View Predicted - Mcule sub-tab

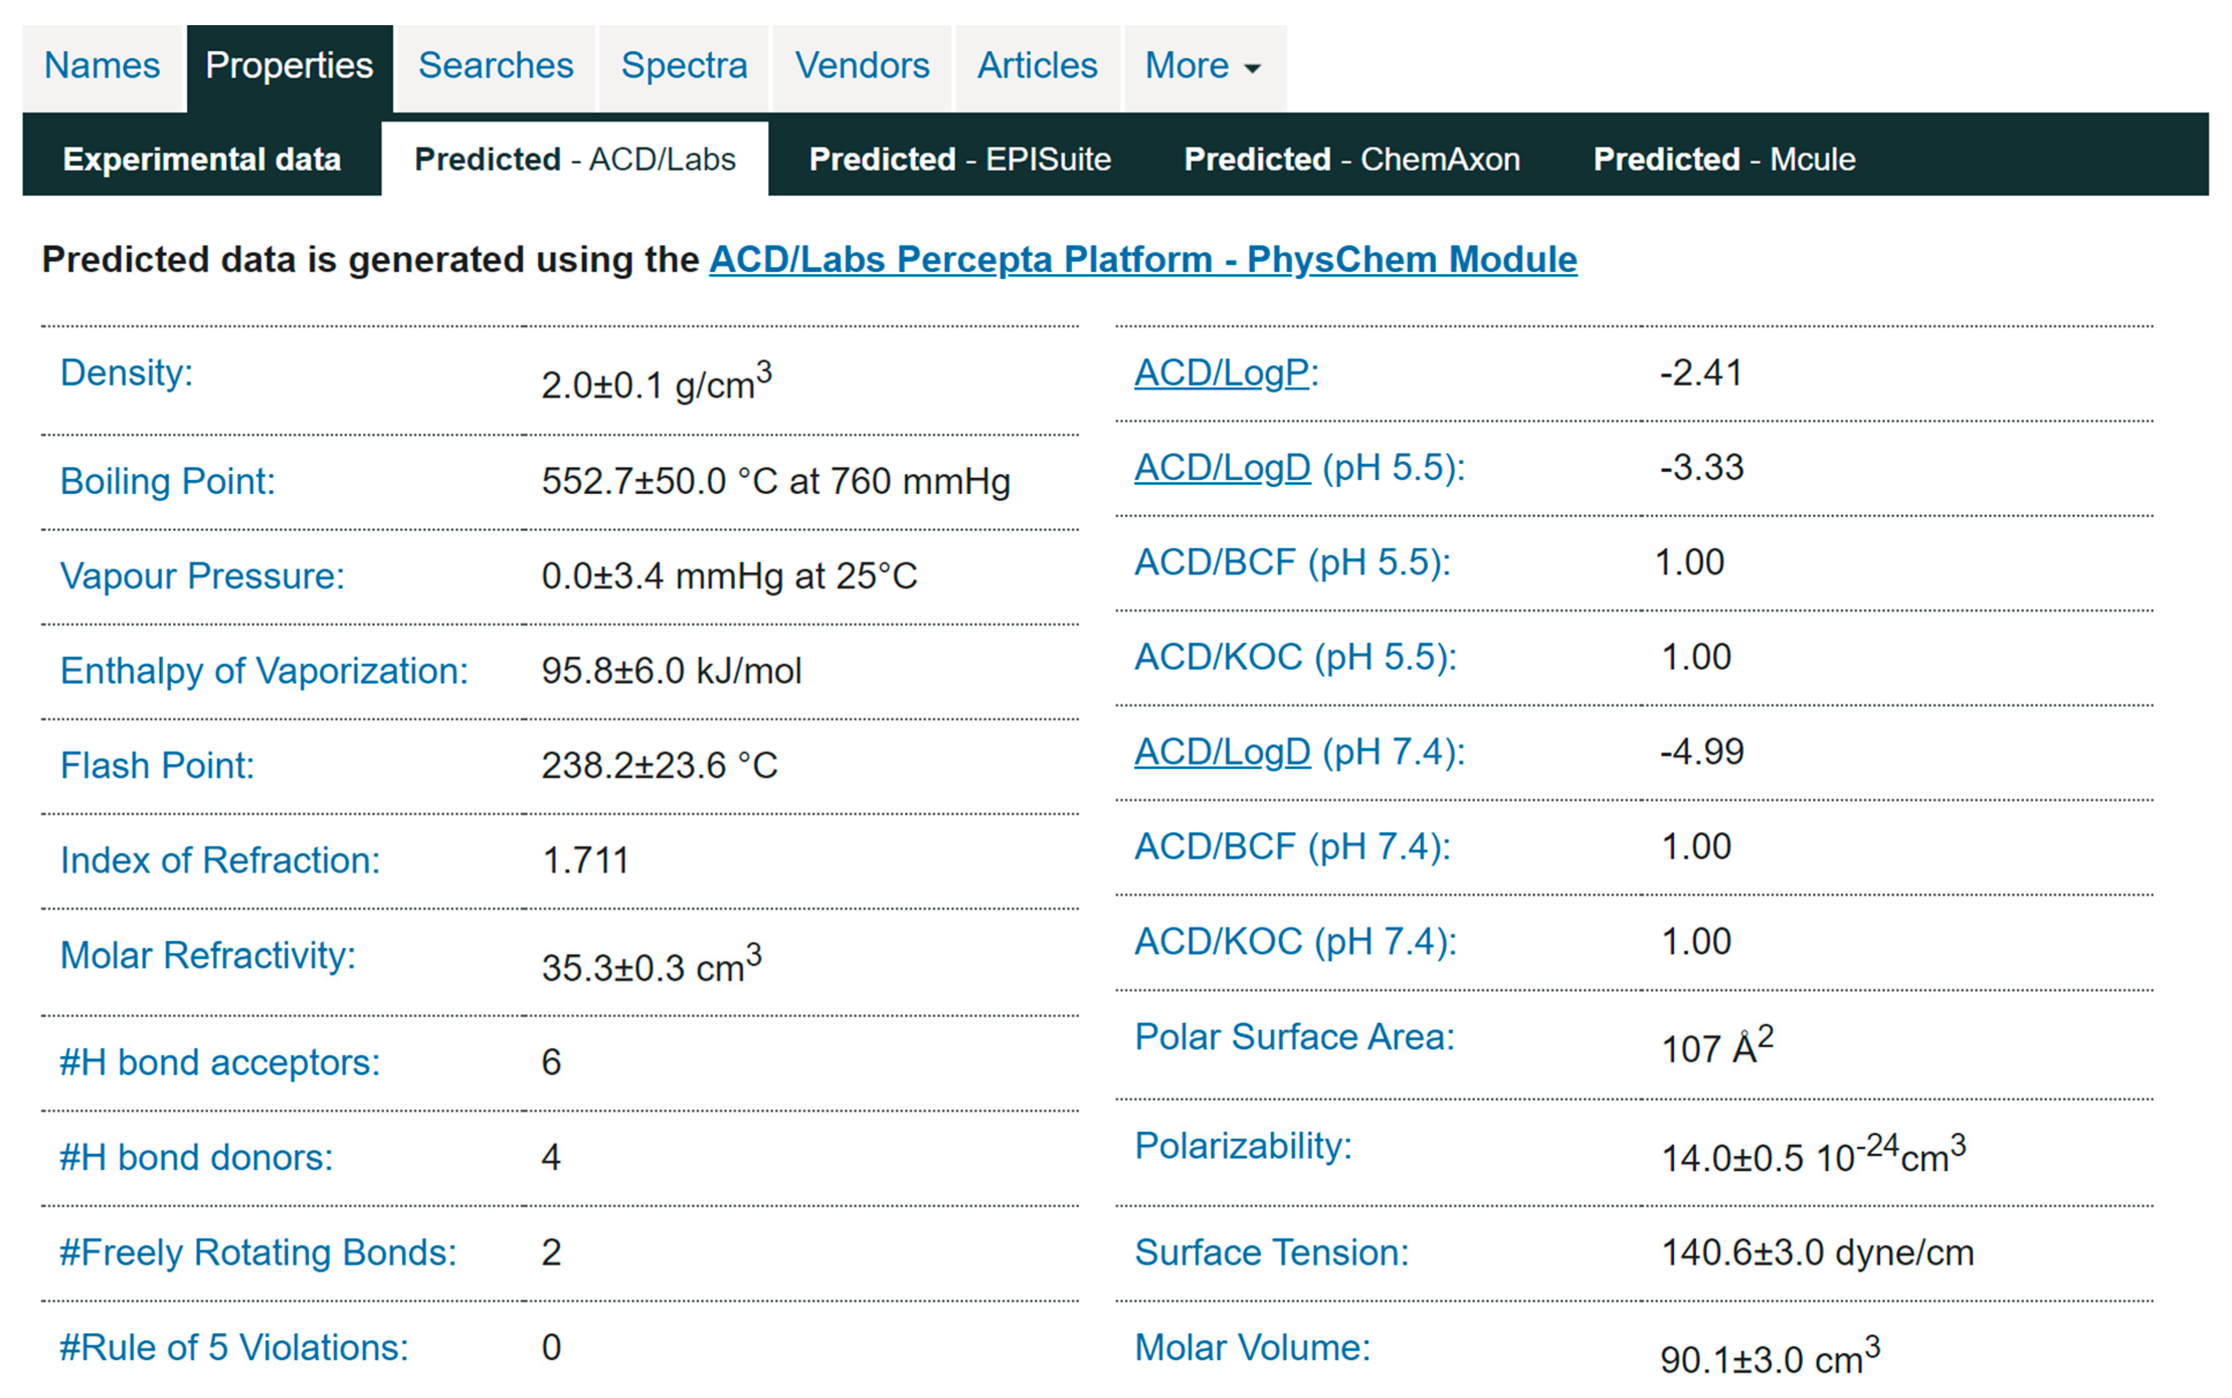click(1723, 159)
